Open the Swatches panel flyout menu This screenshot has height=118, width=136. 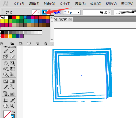tap(52, 17)
